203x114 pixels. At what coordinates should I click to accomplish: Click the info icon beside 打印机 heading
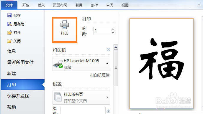108,49
